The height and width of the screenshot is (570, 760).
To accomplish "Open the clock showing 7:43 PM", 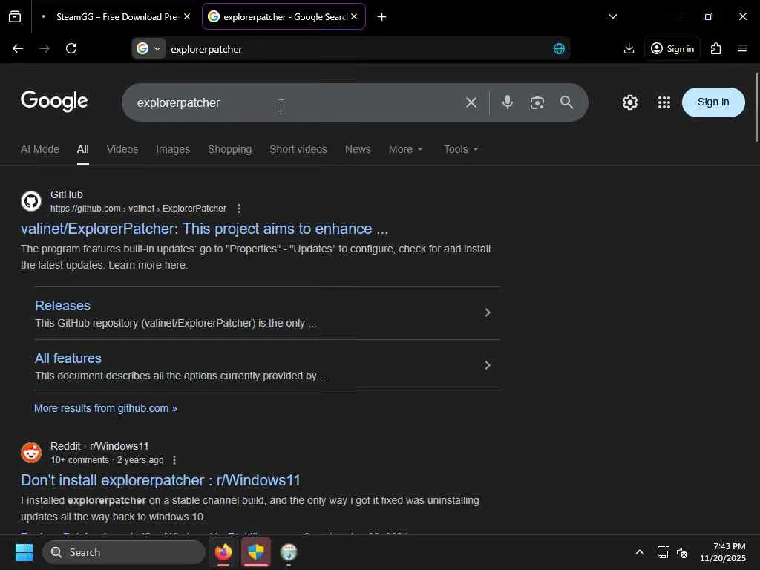I will tap(722, 552).
